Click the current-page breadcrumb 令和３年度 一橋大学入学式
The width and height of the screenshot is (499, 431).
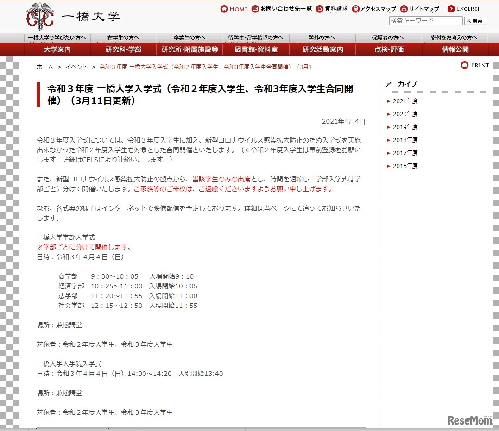208,67
